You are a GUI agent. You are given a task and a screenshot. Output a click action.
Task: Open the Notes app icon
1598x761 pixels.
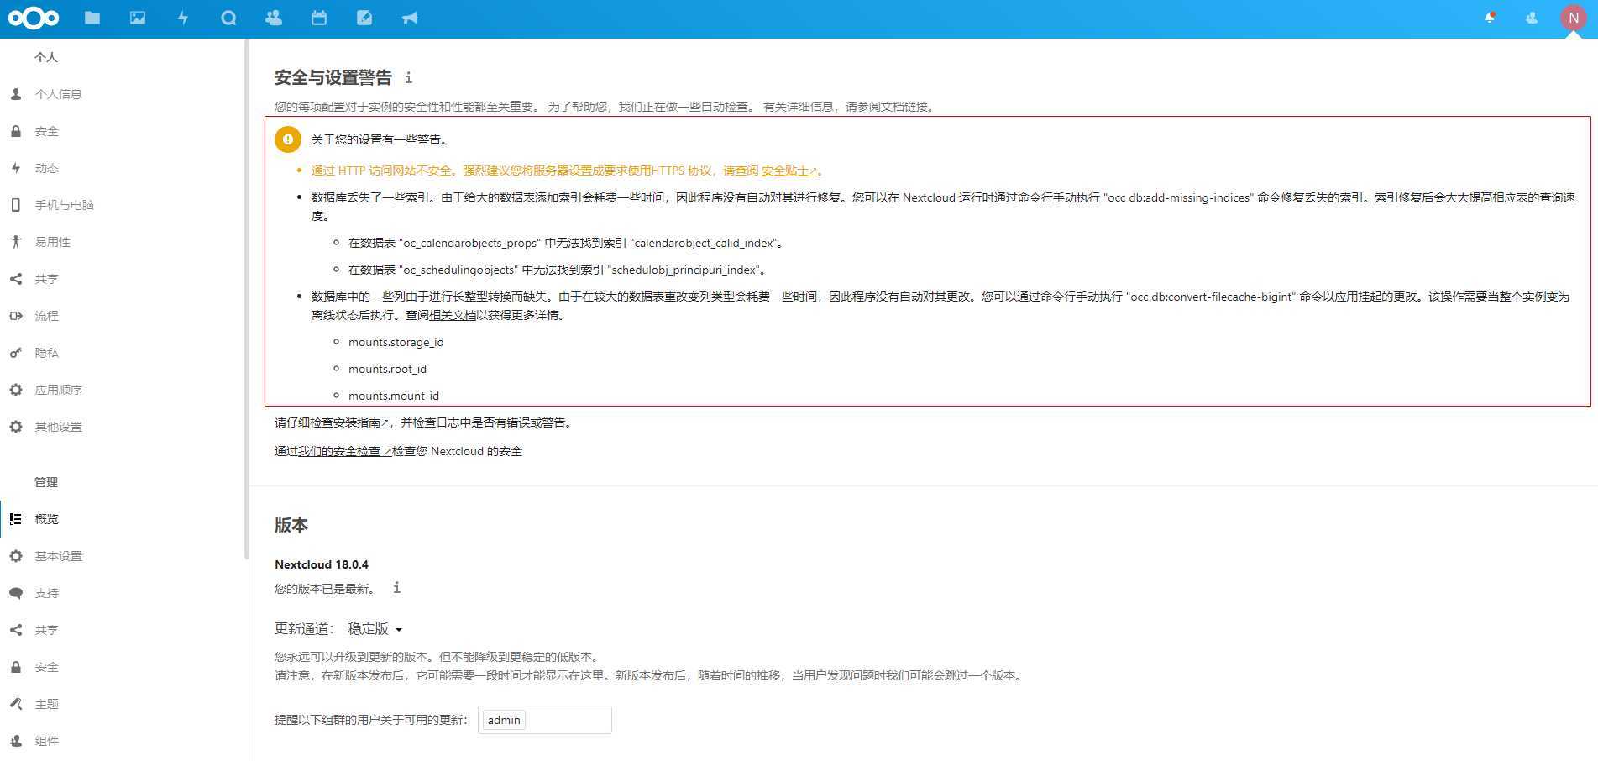(x=364, y=18)
